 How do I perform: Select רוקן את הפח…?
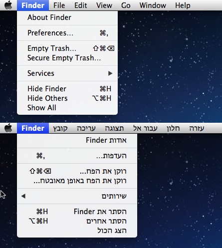pyautogui.click(x=77, y=171)
